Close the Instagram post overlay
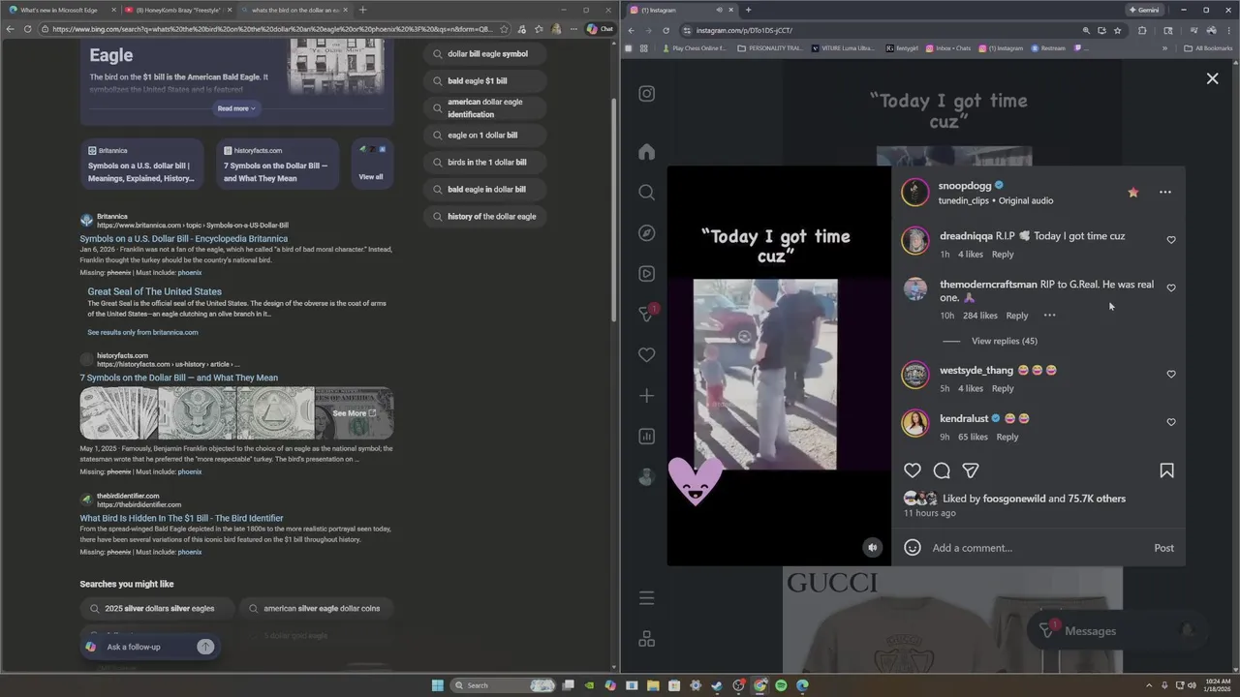The width and height of the screenshot is (1240, 697). click(1212, 78)
